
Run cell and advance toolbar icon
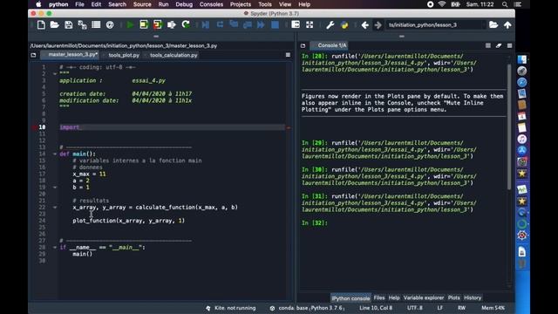pos(158,25)
